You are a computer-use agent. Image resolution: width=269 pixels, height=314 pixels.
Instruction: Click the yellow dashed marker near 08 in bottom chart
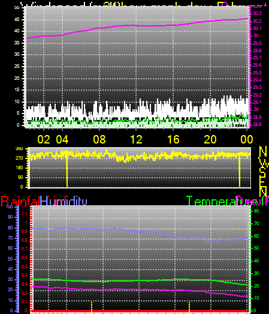tap(92, 307)
